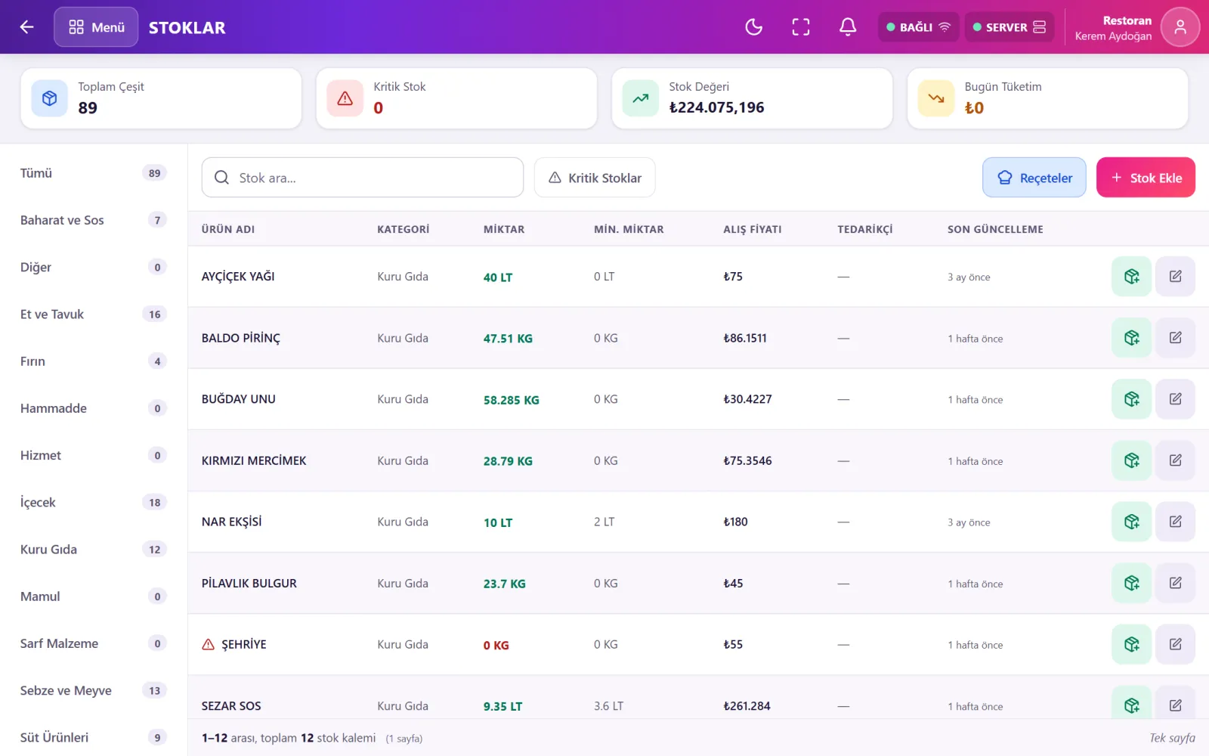
Task: Toggle the Kritik Stoklar filter
Action: 595,178
